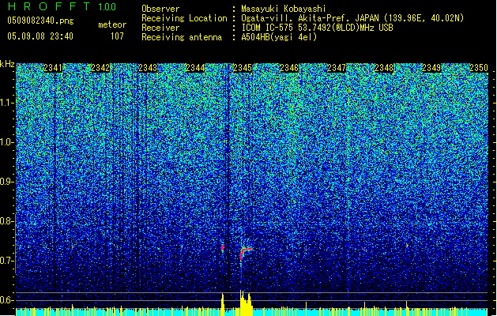Click the 0.8 frequency axis label
The image size is (497, 316).
[6, 221]
